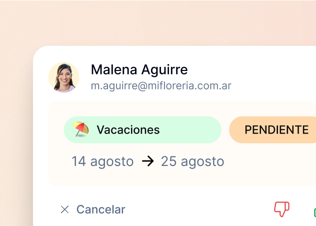
Task: Click the Malena Aguirre name heading
Action: point(139,70)
